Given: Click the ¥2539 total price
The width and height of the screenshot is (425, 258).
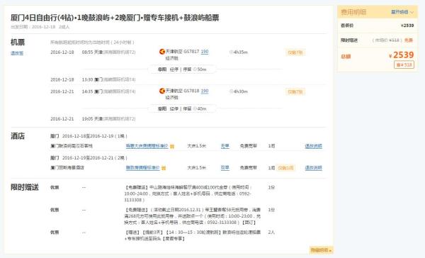Looking at the screenshot, I should click(401, 55).
